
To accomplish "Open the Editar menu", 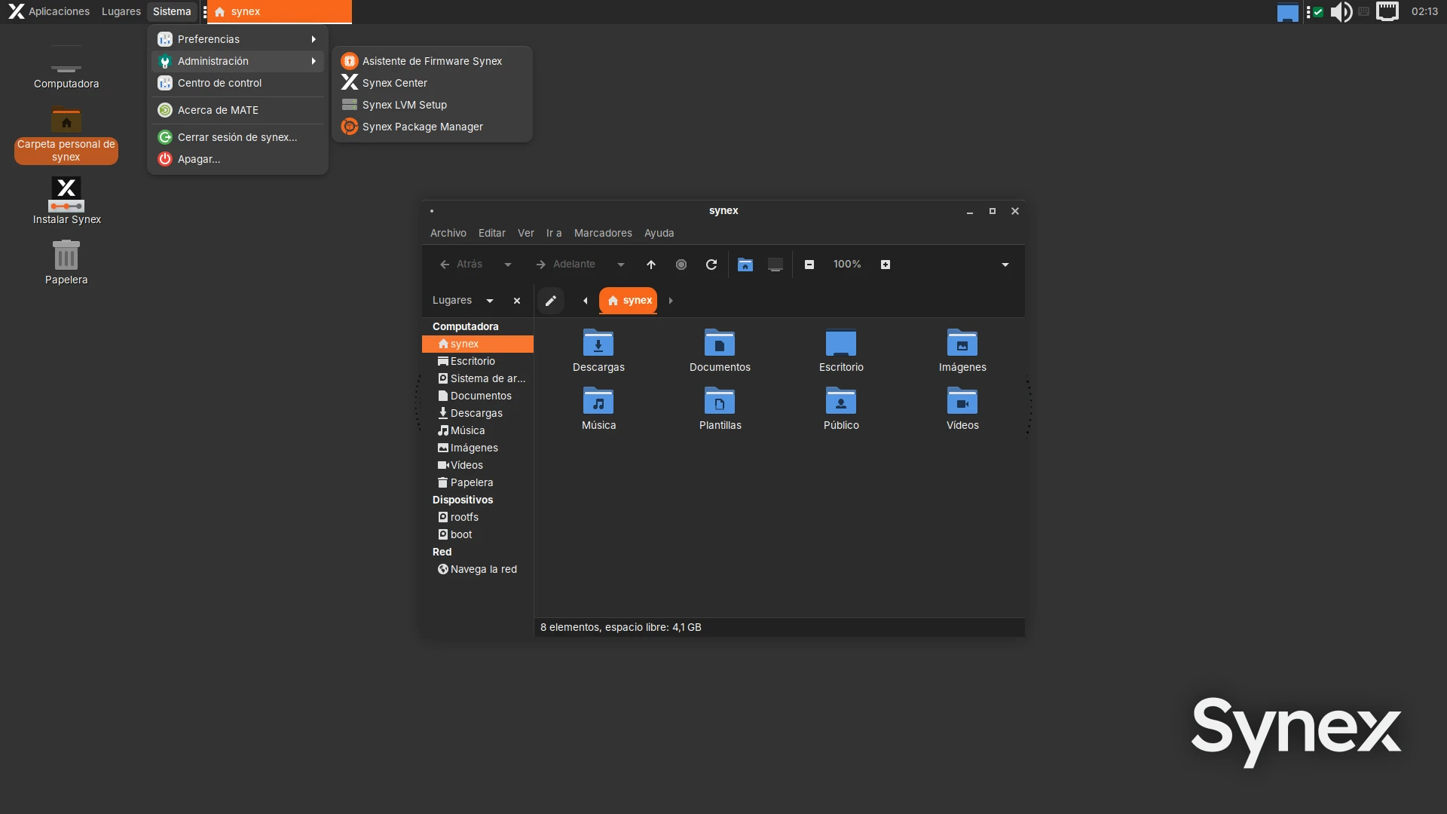I will coord(492,233).
